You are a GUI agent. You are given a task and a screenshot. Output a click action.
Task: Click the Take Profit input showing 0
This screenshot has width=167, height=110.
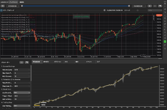tap(22, 83)
